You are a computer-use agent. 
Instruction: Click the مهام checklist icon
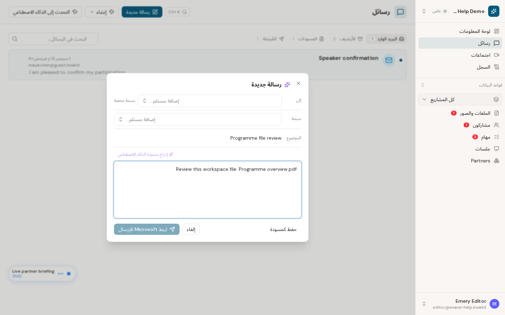click(x=497, y=137)
